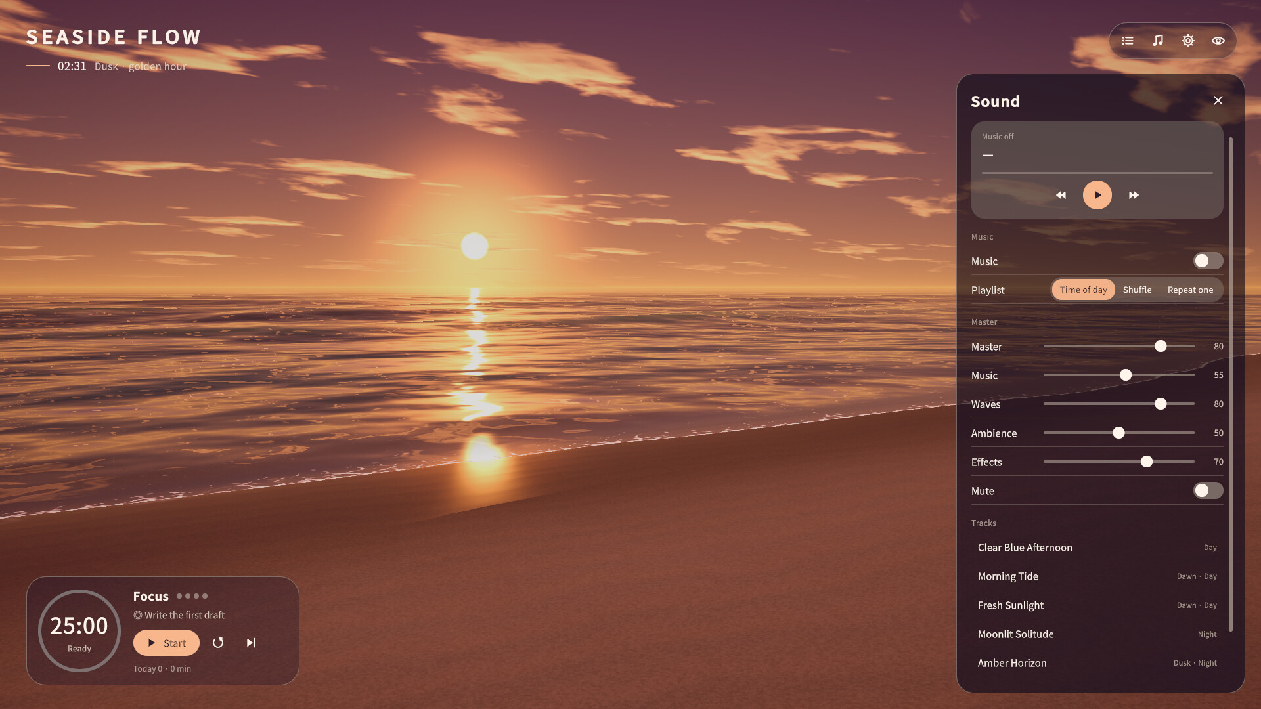
Task: Play music in Sound panel
Action: 1097,195
